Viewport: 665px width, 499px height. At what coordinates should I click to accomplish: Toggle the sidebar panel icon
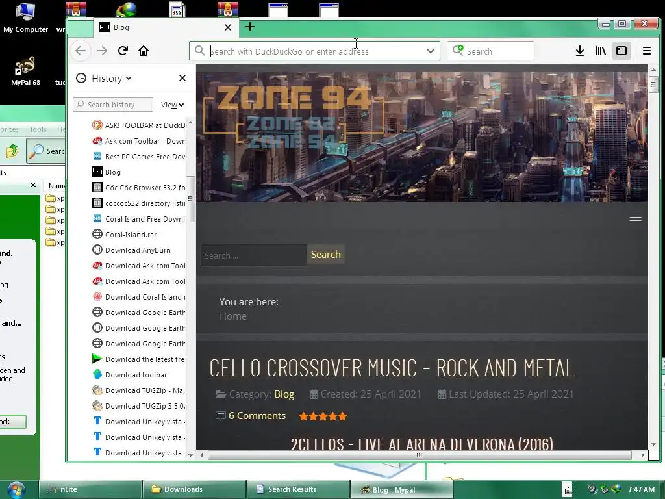[621, 51]
